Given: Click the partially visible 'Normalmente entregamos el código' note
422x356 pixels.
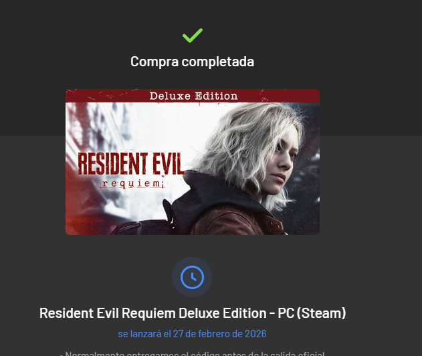Looking at the screenshot, I should [x=192, y=353].
